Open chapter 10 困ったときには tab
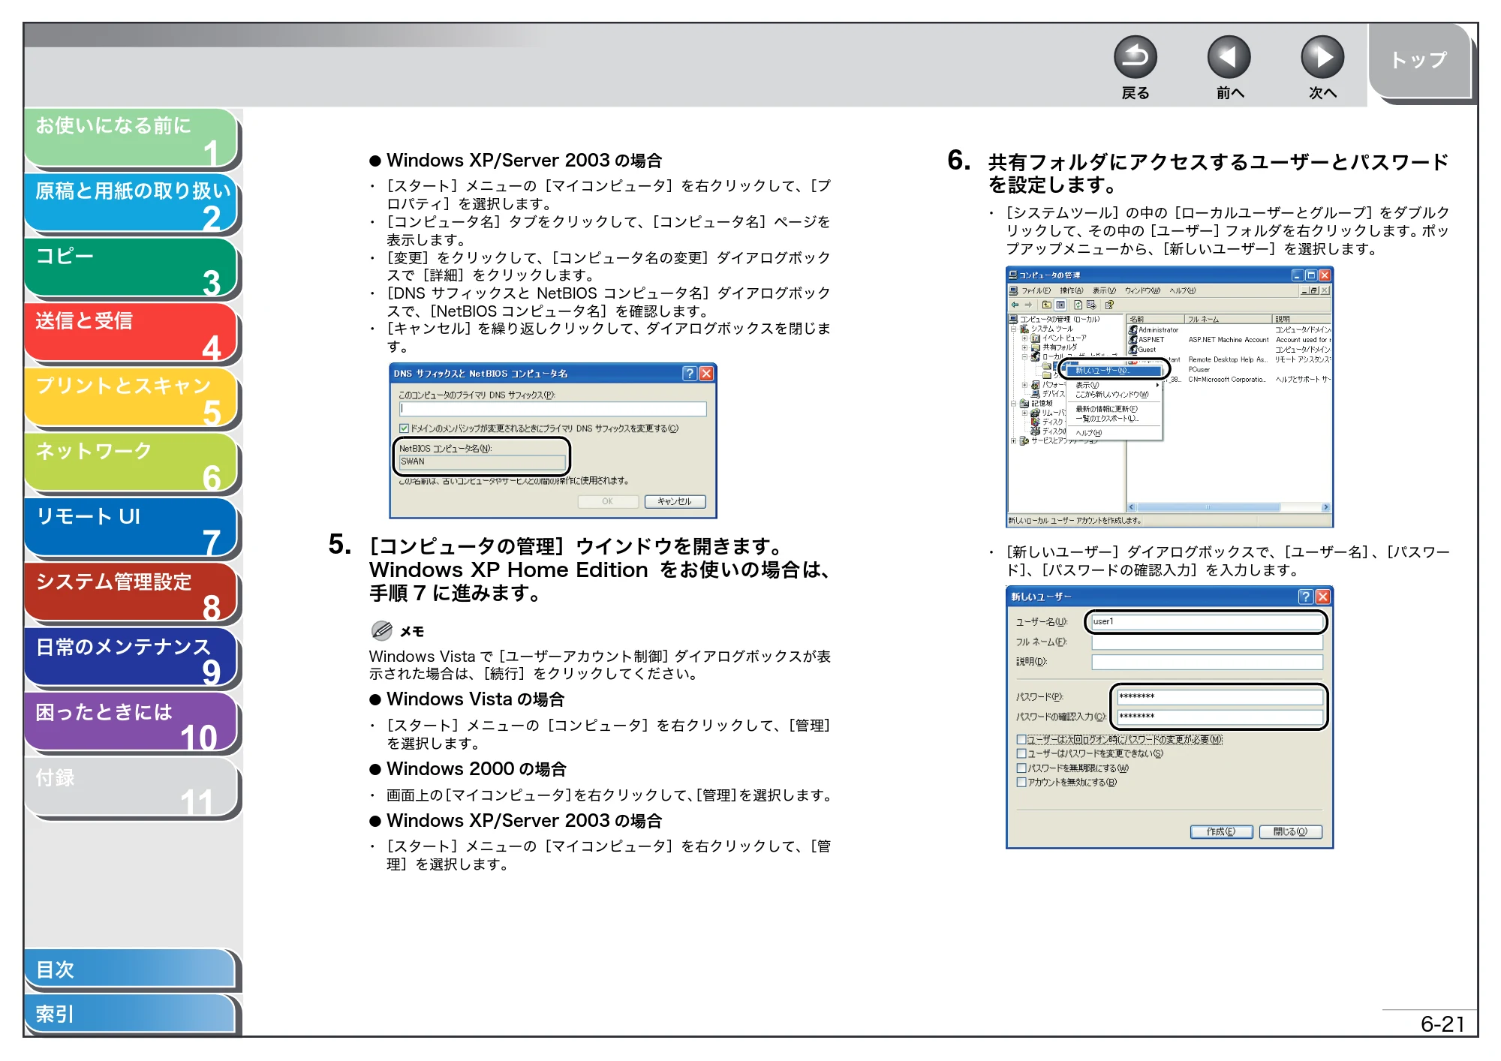The width and height of the screenshot is (1501, 1061). (131, 723)
